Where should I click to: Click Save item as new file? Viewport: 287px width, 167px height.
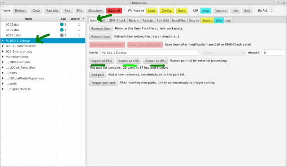tap(145, 44)
